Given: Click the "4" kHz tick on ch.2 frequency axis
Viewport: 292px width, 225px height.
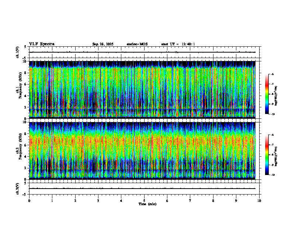Looking at the screenshot, I should pyautogui.click(x=26, y=157).
